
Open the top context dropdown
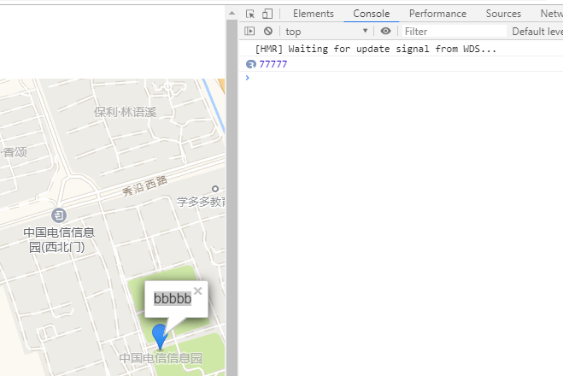pyautogui.click(x=326, y=32)
